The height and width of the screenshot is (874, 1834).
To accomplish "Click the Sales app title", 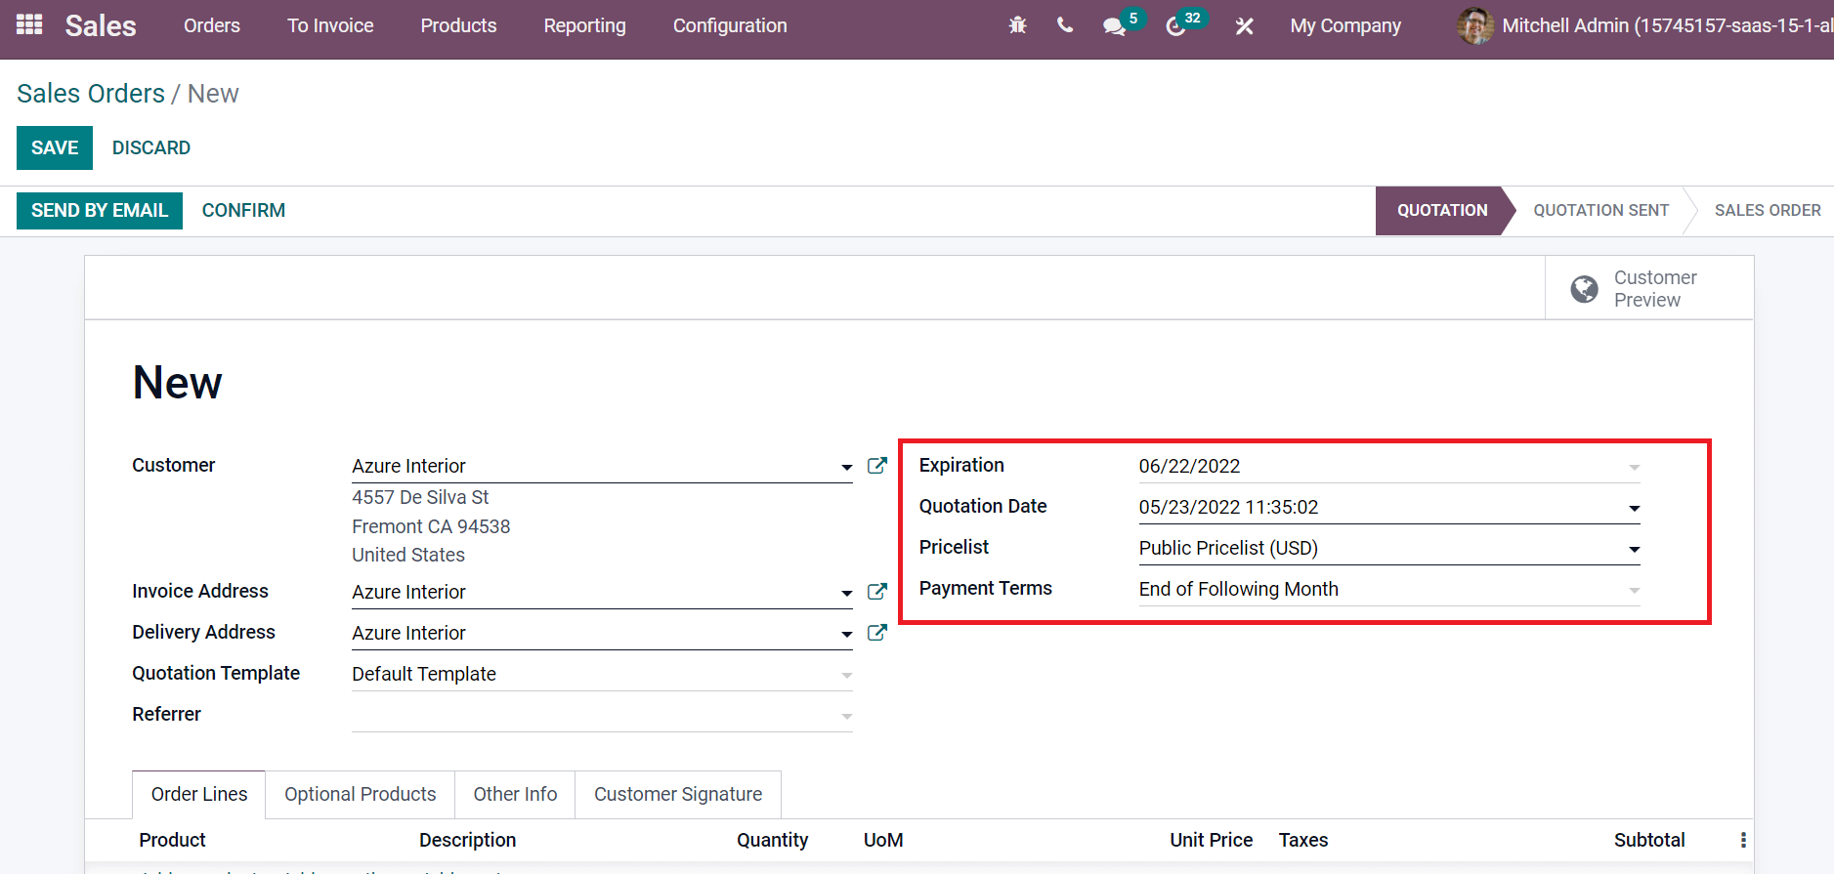I will click(x=101, y=25).
